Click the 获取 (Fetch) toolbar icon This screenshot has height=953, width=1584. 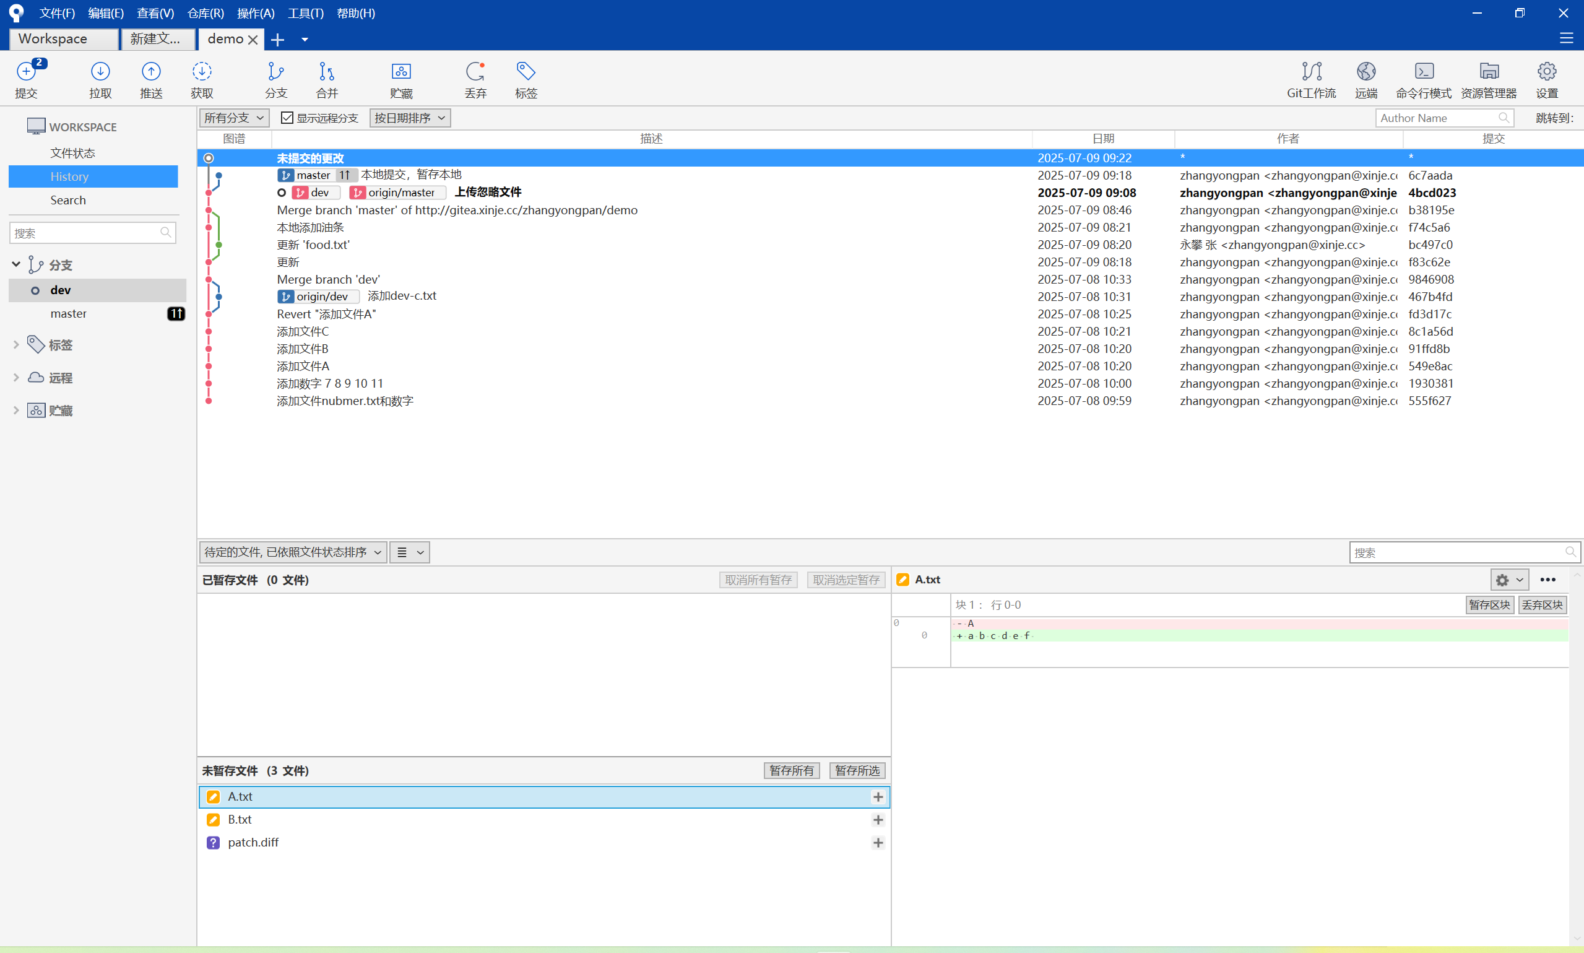click(202, 79)
